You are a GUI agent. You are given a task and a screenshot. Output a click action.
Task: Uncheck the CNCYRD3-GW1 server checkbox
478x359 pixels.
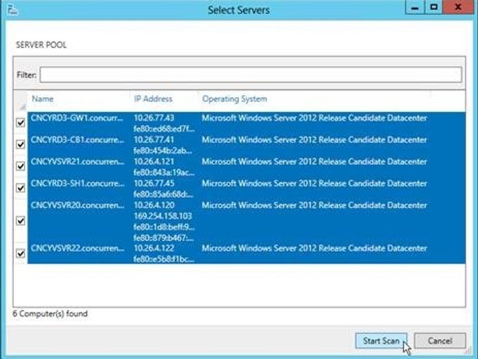pyautogui.click(x=20, y=123)
